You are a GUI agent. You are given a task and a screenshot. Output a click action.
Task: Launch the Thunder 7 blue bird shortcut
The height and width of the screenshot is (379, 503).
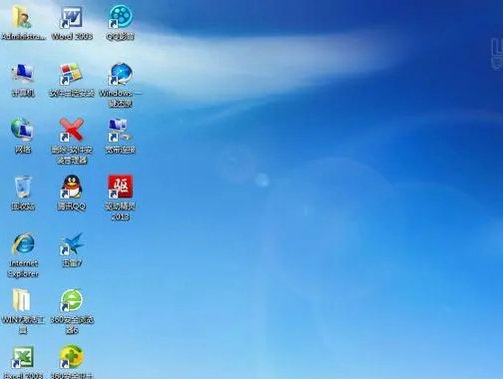(x=72, y=243)
